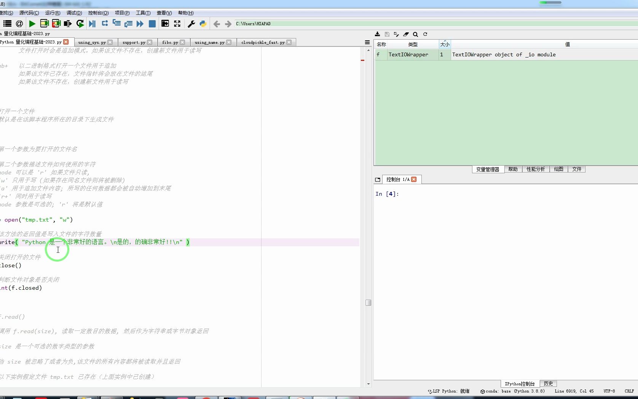Screen dimensions: 638x399
Task: Click the @ symbol finder icon
Action: (19, 24)
